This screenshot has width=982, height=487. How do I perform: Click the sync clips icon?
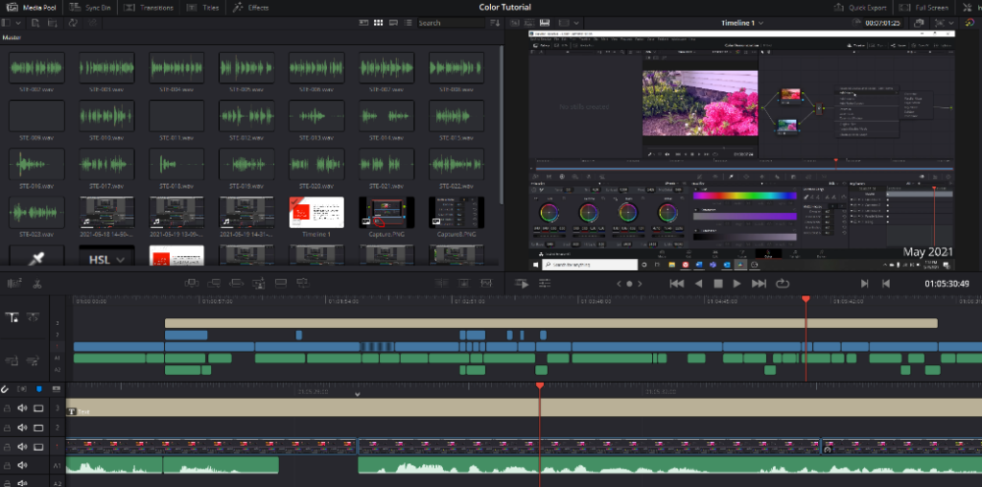[73, 23]
